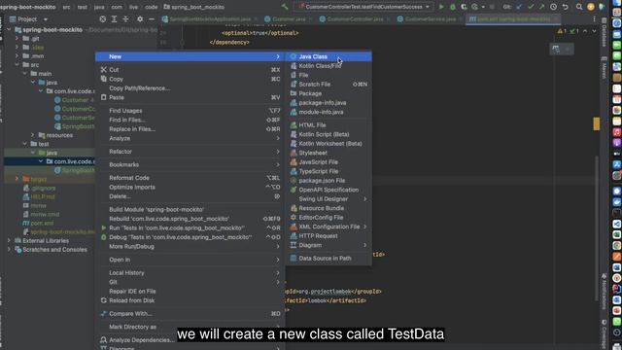The width and height of the screenshot is (622, 350).
Task: Switch to Customer.java editor tab
Action: [x=288, y=19]
